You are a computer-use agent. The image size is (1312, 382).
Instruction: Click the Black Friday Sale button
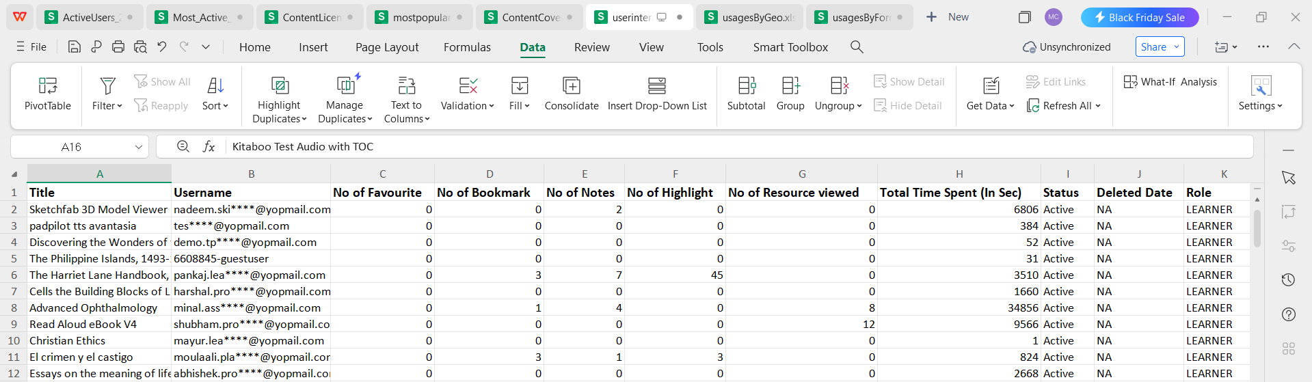point(1139,17)
